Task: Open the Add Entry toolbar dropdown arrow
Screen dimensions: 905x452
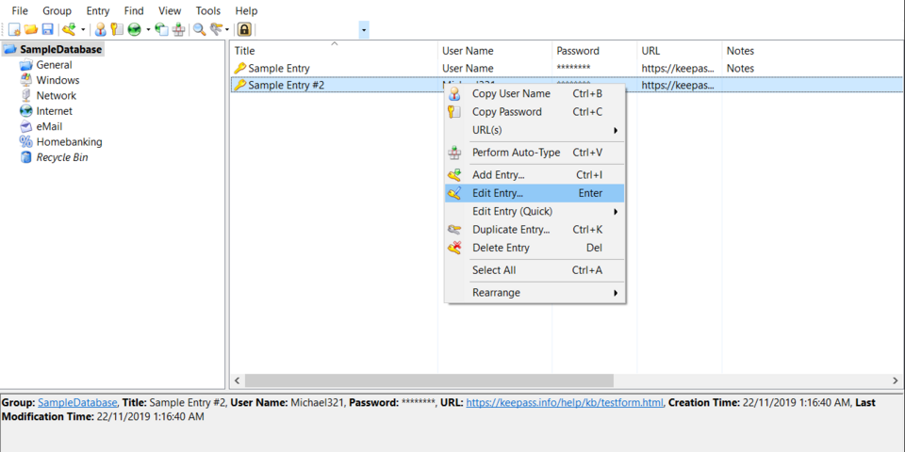Action: point(83,29)
